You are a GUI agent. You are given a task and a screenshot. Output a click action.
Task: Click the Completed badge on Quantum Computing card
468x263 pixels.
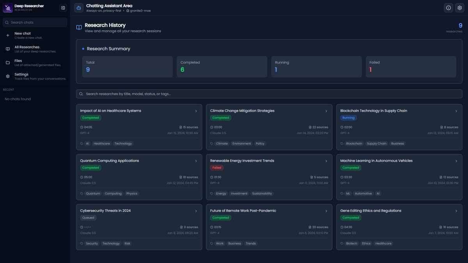(90, 168)
